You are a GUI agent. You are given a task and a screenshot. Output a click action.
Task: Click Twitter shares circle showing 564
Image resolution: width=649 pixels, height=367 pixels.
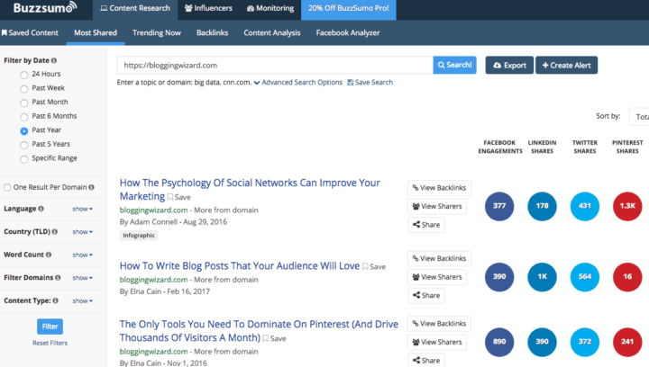(584, 276)
